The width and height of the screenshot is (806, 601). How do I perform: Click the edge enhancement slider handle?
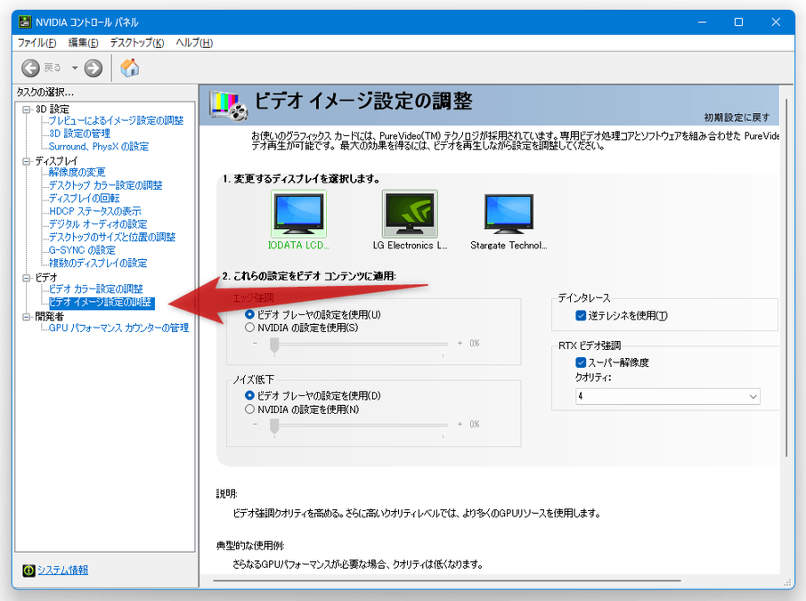tap(274, 345)
